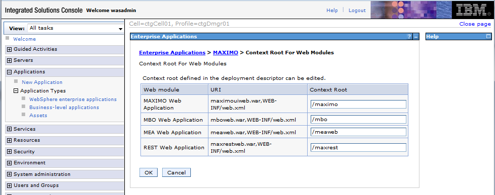Open New Application link
The image size is (495, 195).
pos(42,82)
